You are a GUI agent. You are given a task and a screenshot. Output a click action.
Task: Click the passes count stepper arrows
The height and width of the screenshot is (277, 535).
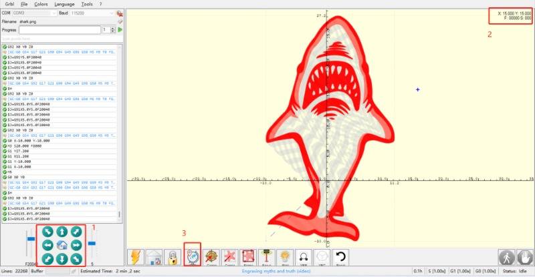point(112,30)
